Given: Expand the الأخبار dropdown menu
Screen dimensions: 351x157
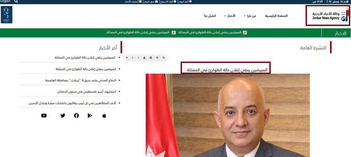Looking at the screenshot, I should tap(230, 16).
